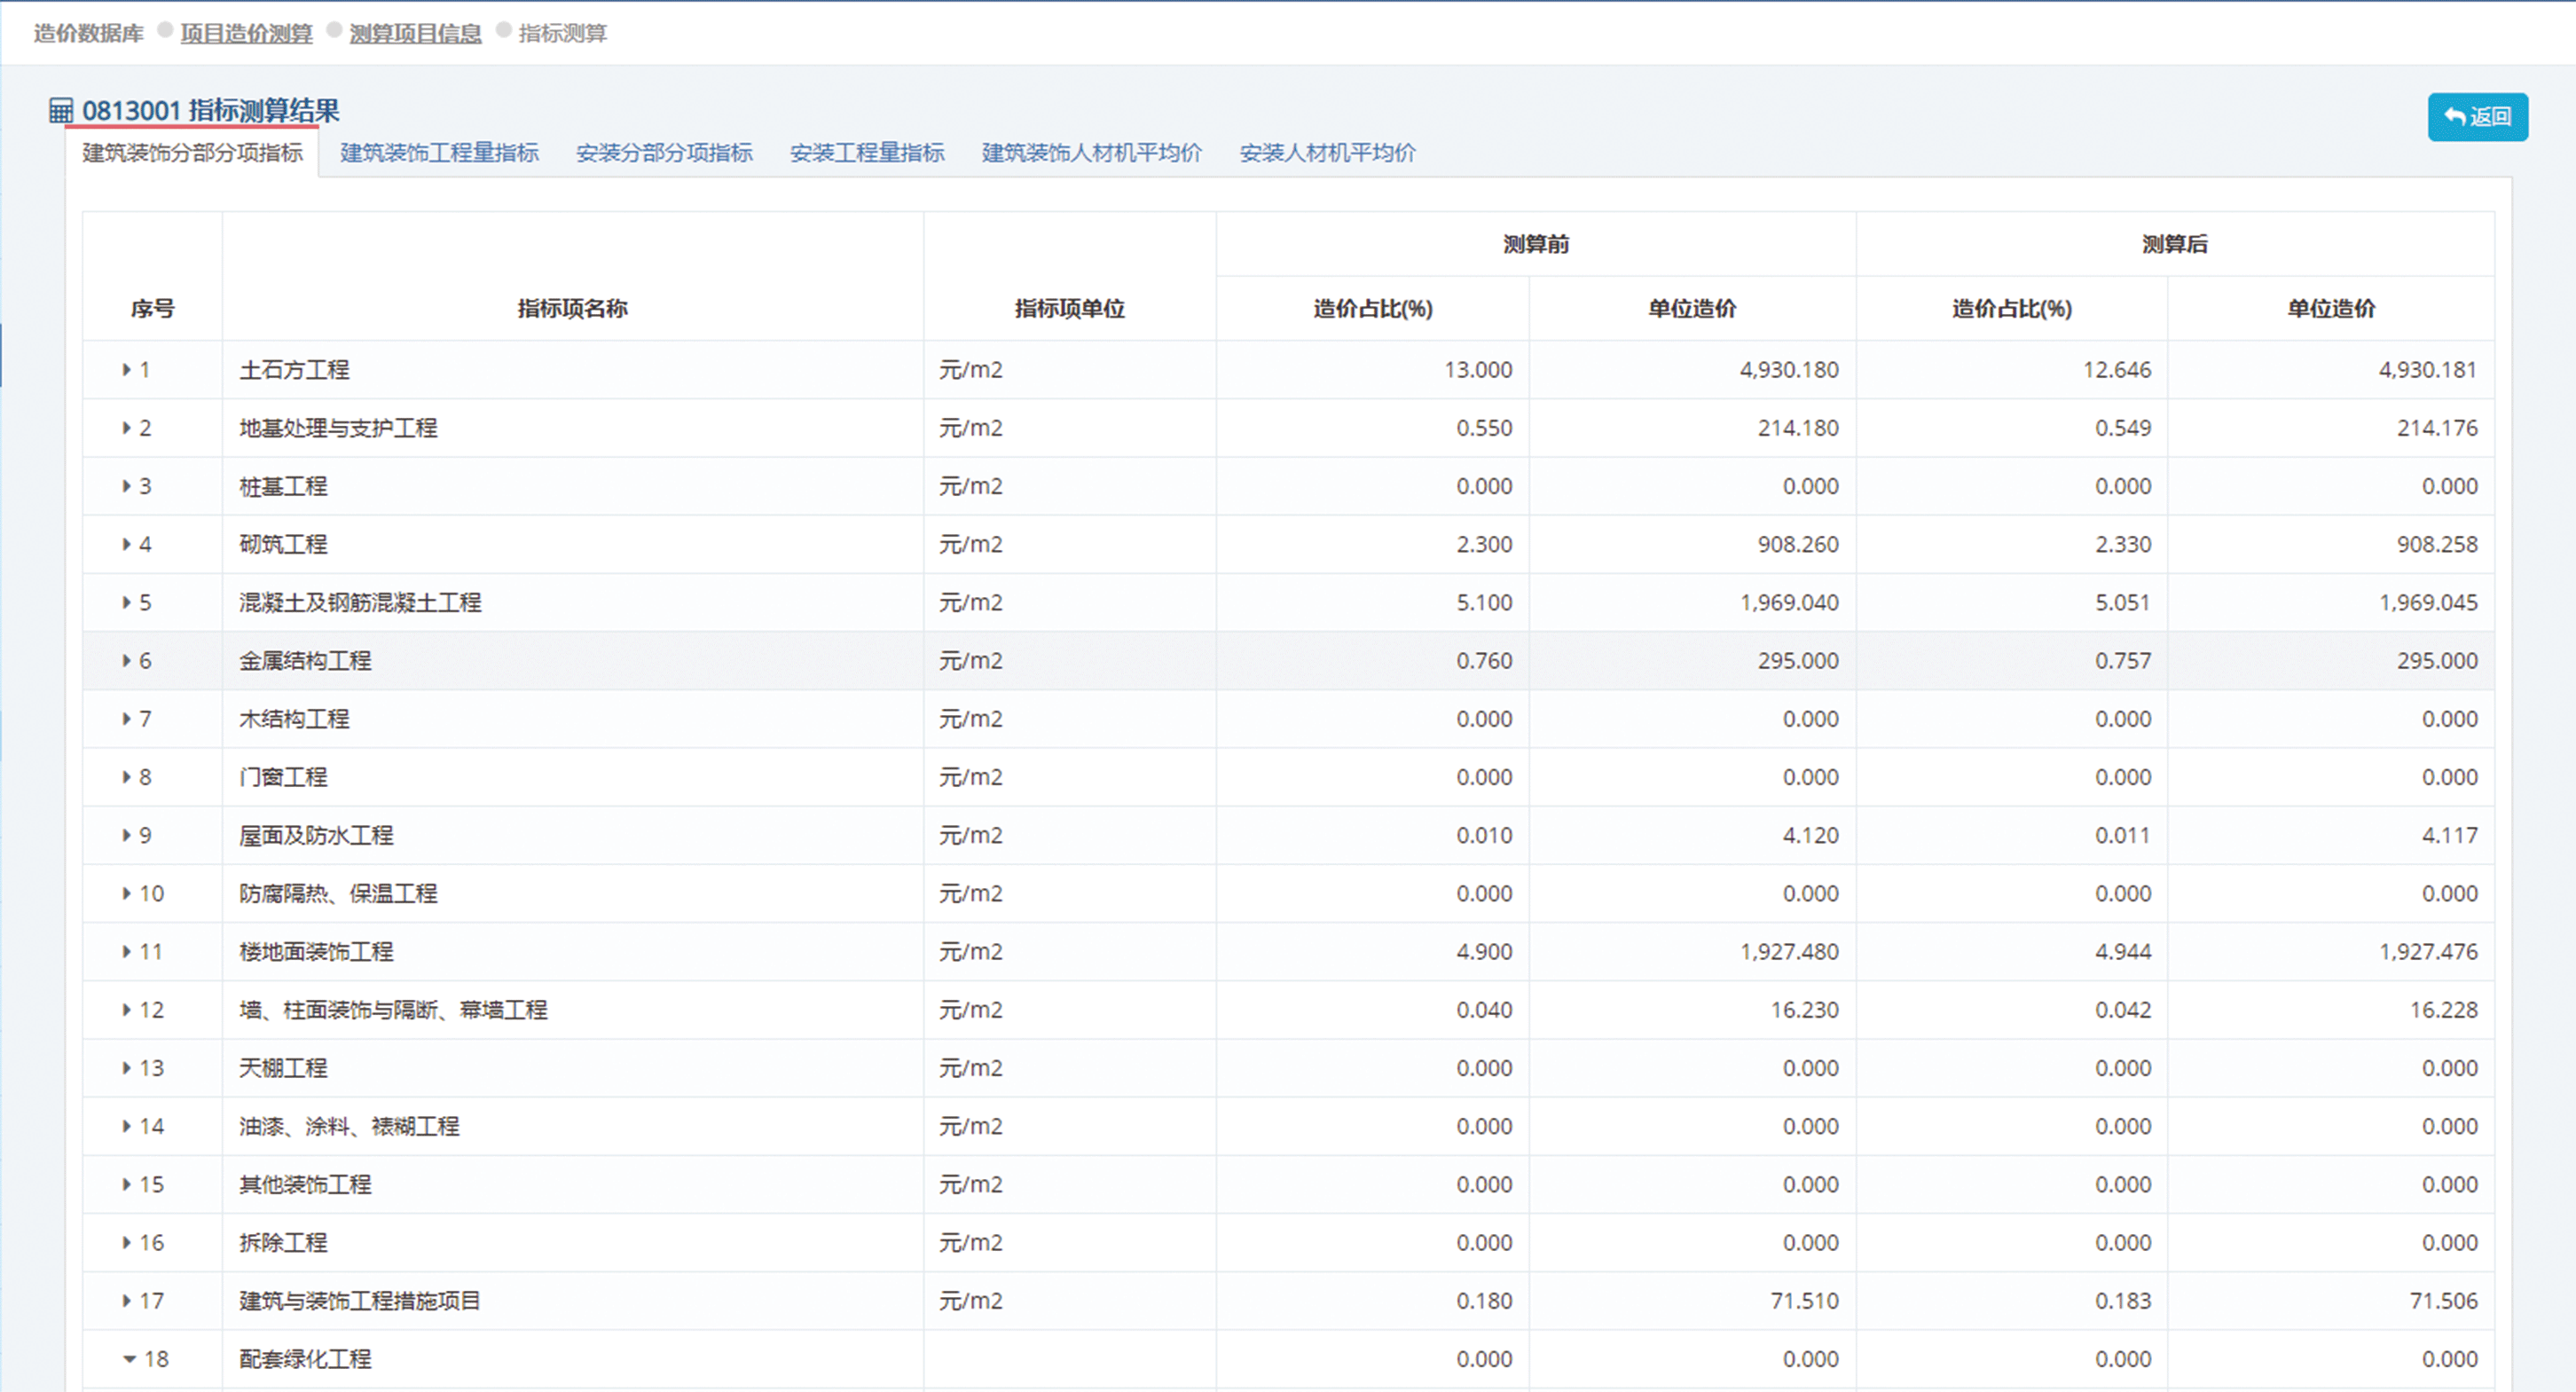
Task: Click the 返回 back button
Action: pos(2477,117)
